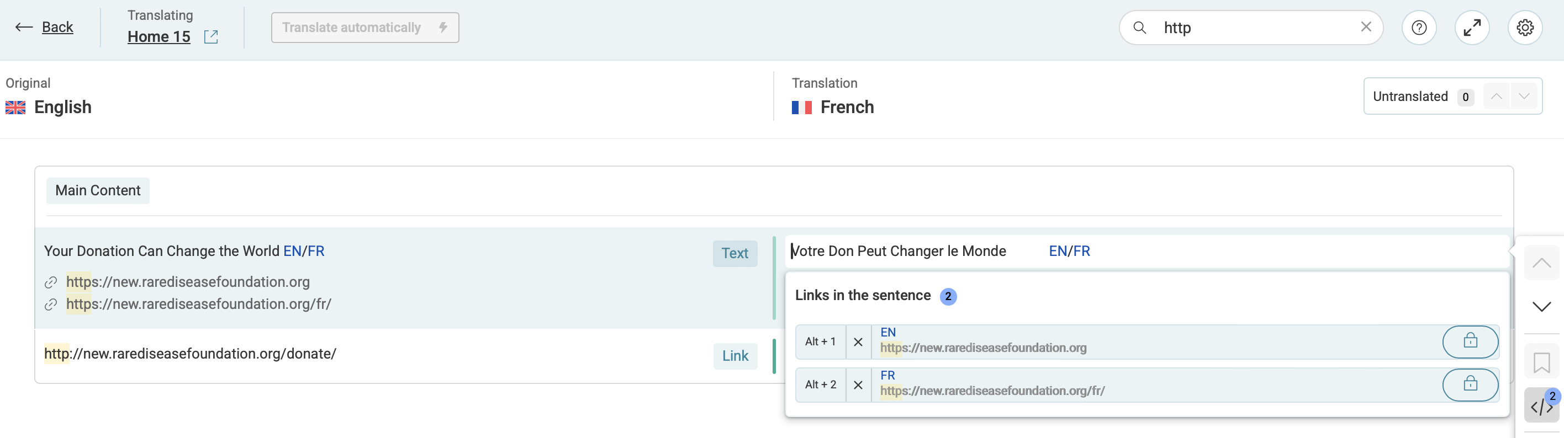
Task: Toggle the HTML links code panel
Action: (1541, 407)
